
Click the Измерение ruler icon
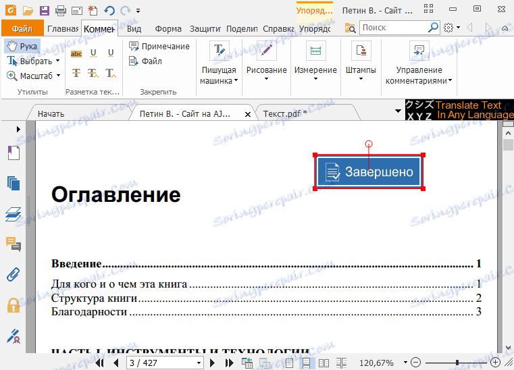click(x=315, y=51)
